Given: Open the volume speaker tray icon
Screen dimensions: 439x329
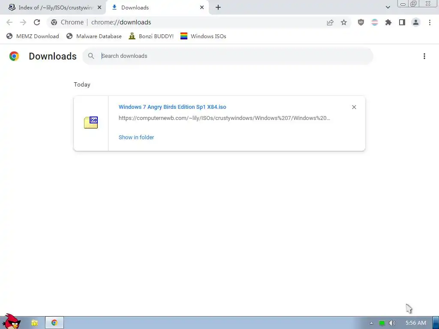Looking at the screenshot, I should (392, 323).
